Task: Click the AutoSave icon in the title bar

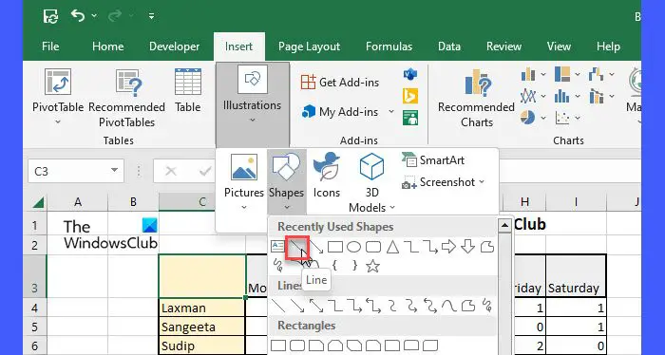Action: [x=51, y=16]
